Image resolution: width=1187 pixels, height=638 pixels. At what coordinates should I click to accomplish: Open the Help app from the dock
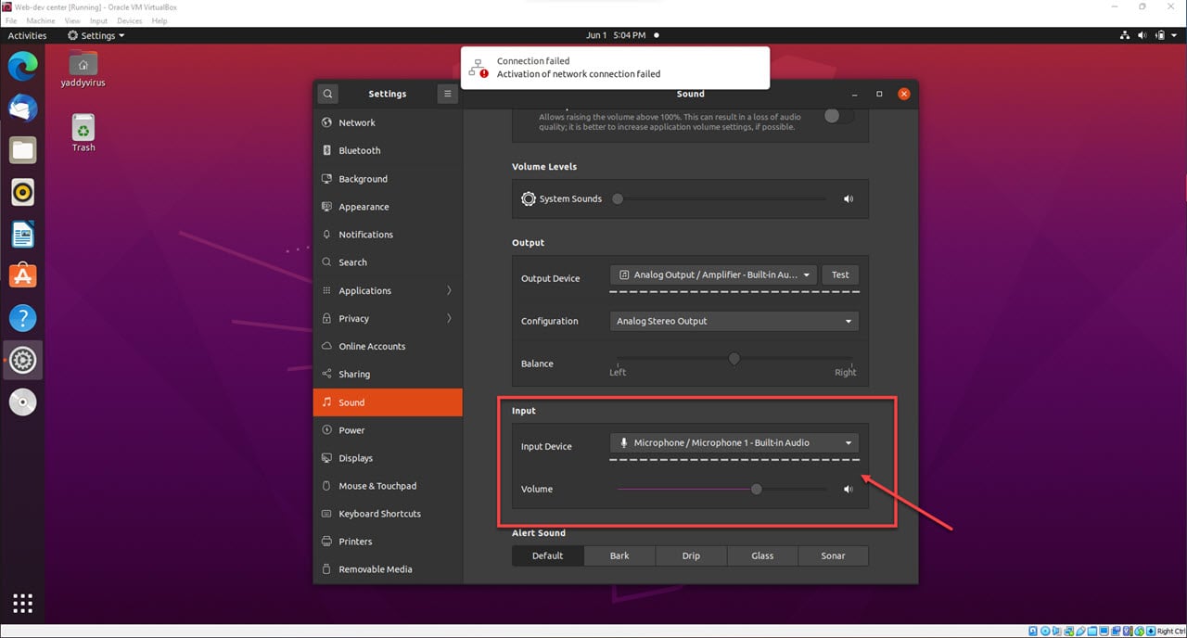22,317
